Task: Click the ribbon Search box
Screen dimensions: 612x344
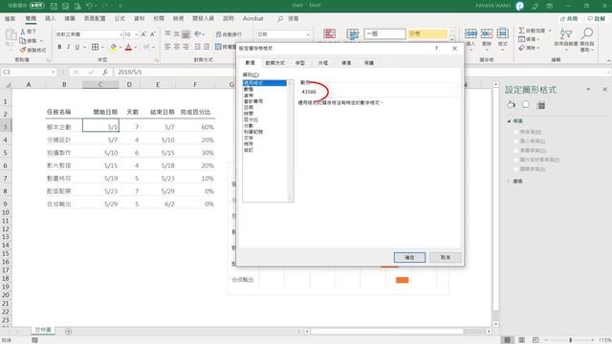Action: (289, 18)
